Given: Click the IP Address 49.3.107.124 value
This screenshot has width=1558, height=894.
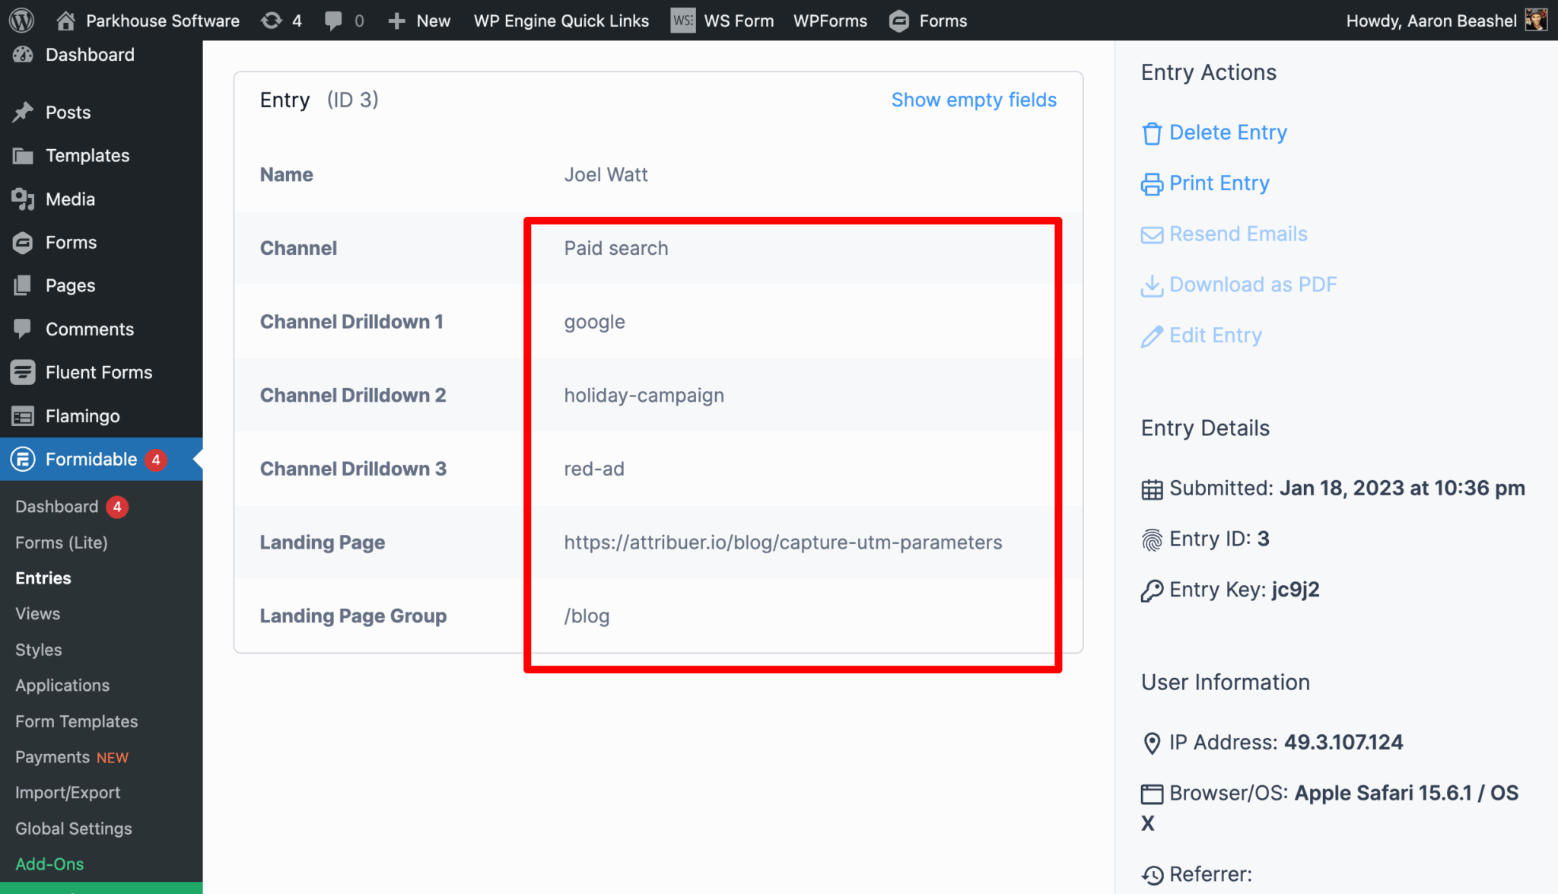Looking at the screenshot, I should [1343, 742].
